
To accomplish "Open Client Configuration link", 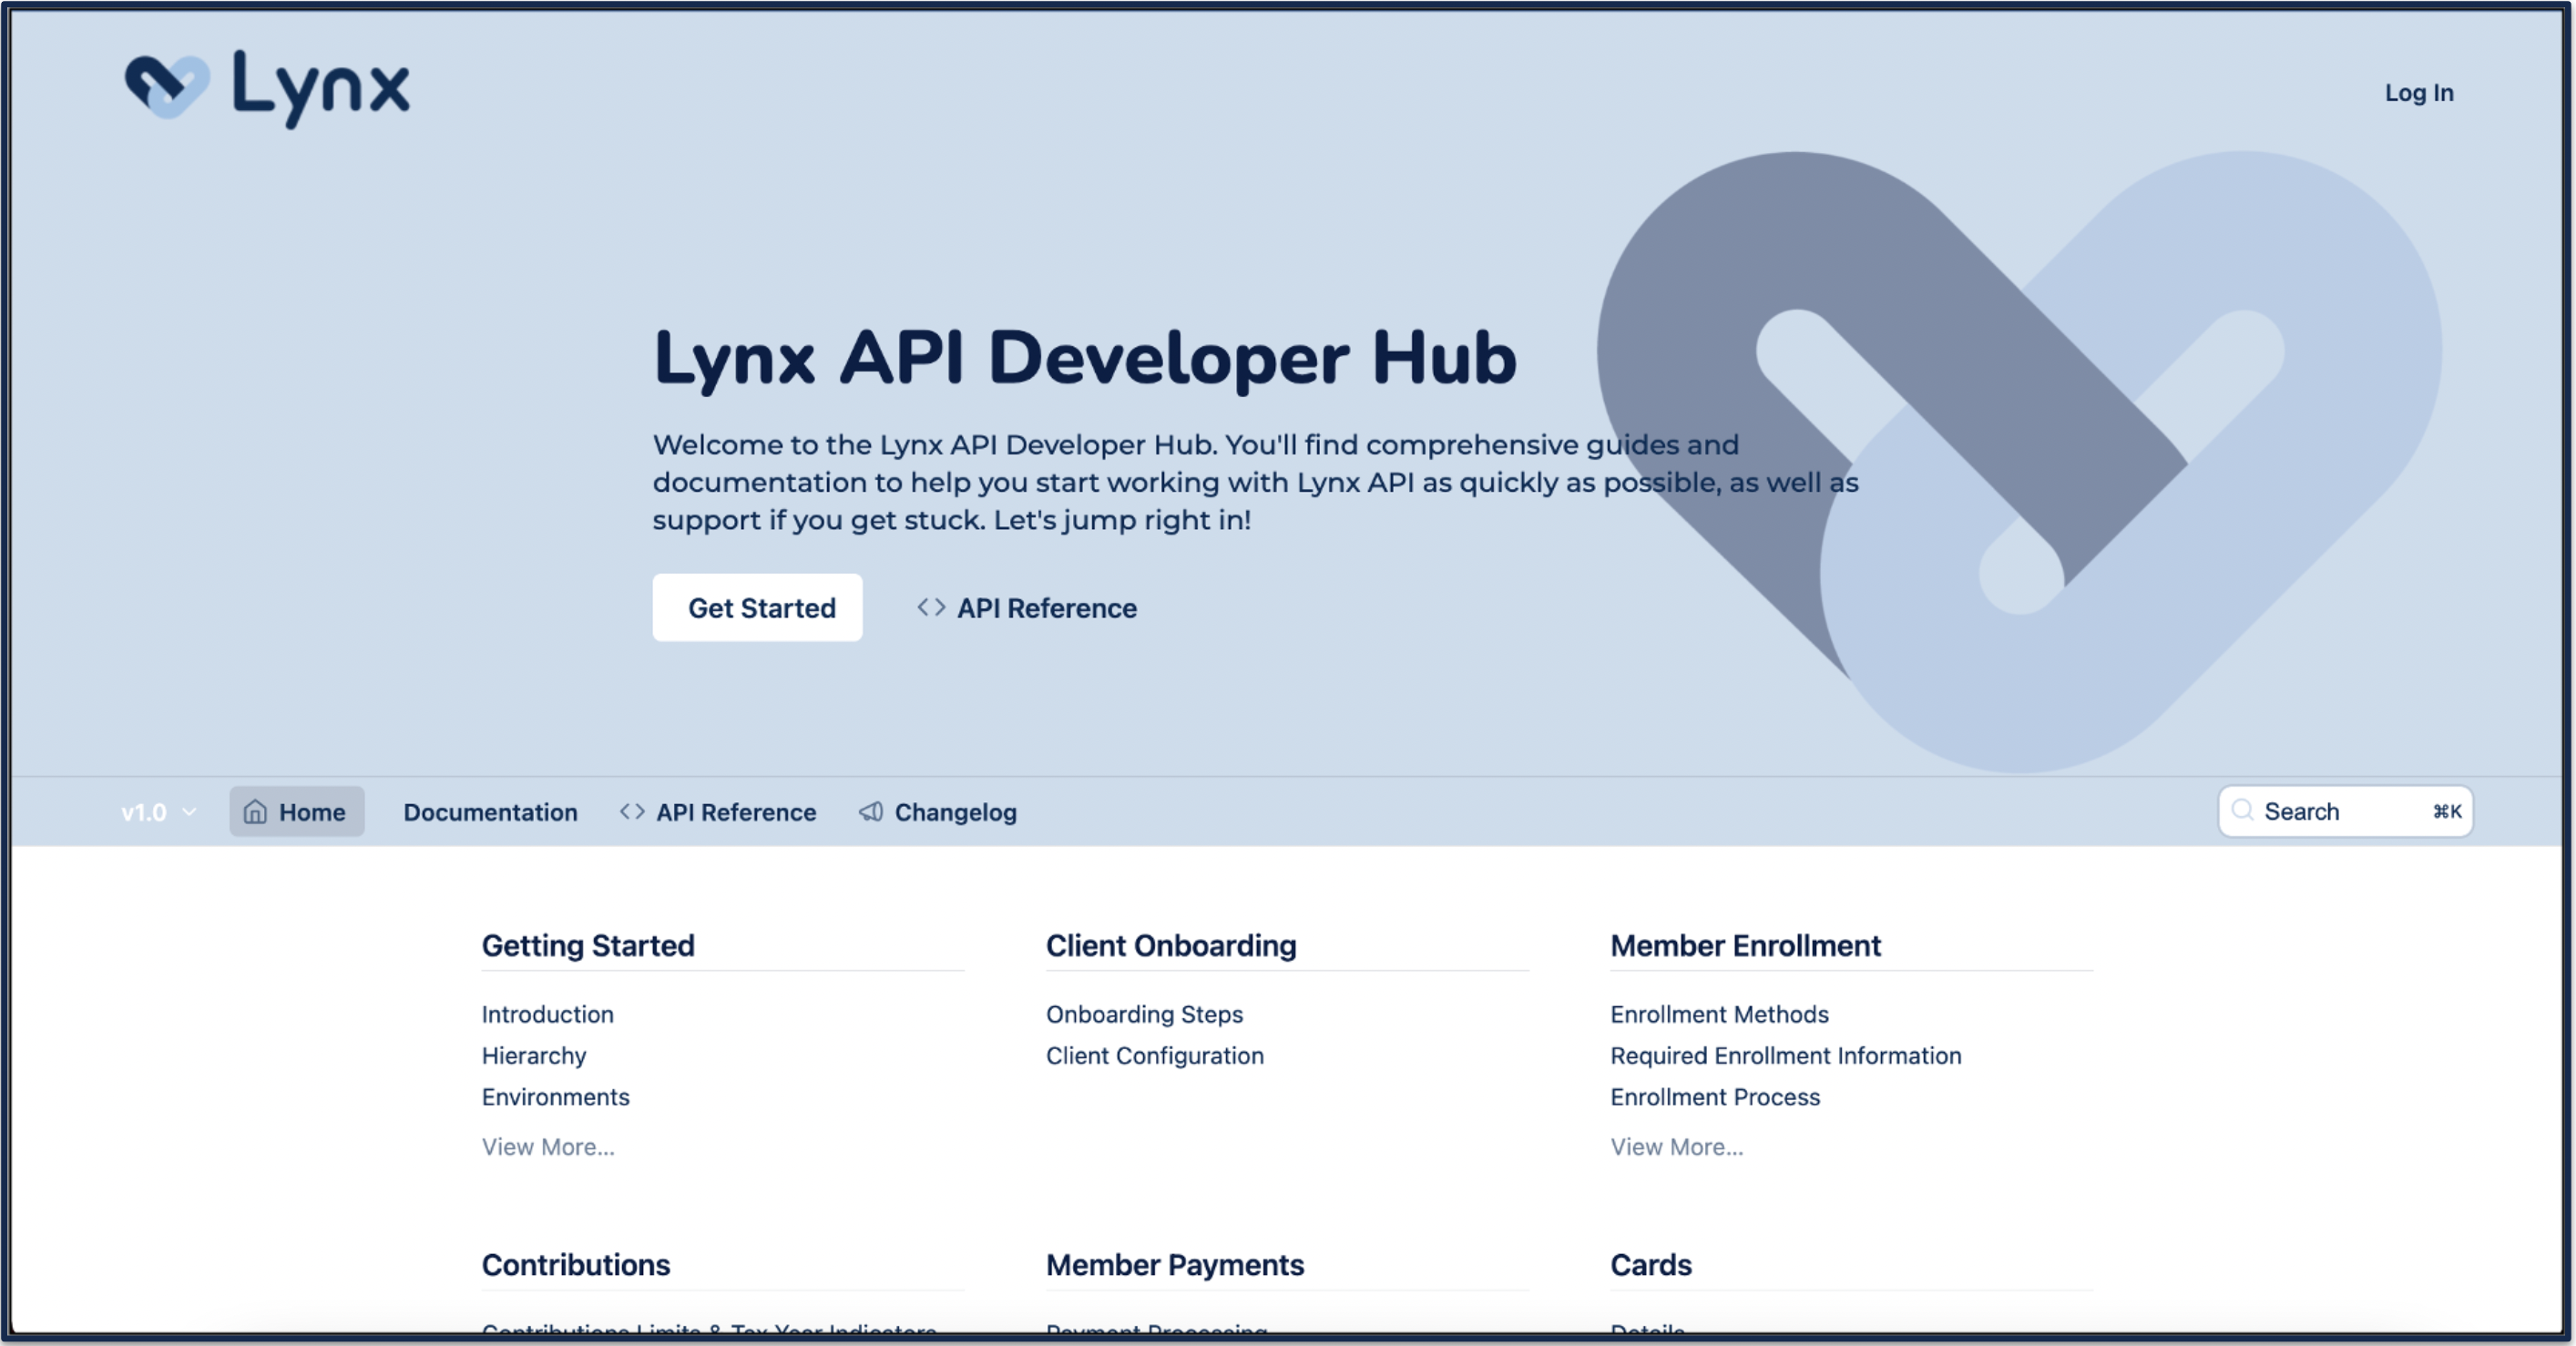I will [x=1154, y=1055].
